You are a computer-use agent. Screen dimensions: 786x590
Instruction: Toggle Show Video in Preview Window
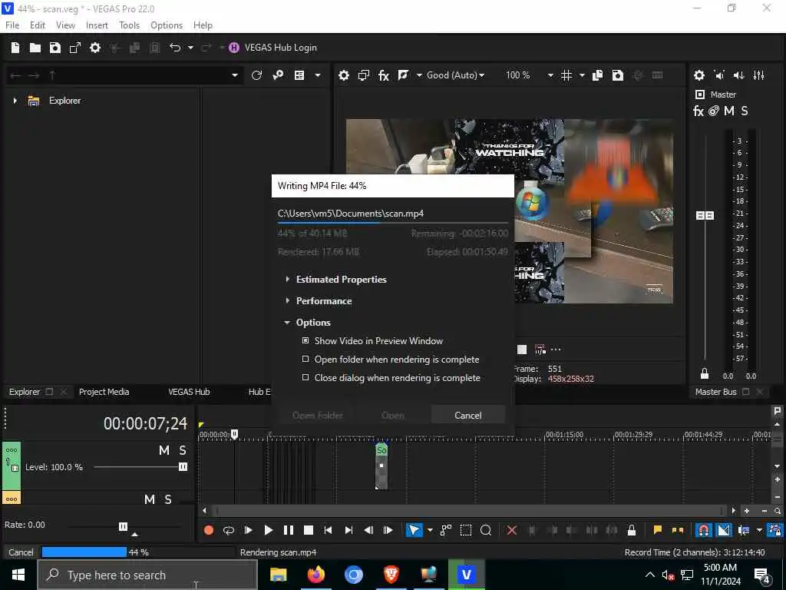305,340
